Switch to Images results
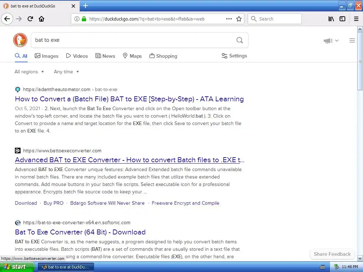 [x=46, y=56]
